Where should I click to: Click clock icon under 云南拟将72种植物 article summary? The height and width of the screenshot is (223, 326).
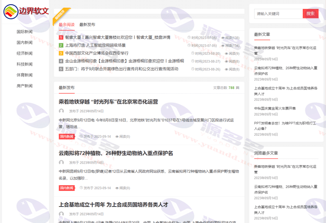[x=81, y=188]
